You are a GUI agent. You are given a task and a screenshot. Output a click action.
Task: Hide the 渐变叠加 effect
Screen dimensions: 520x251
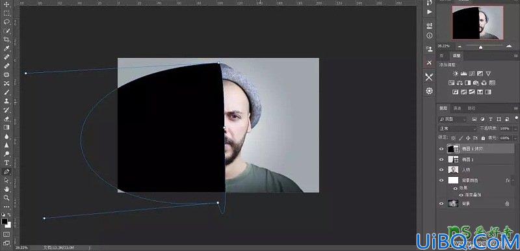pyautogui.click(x=461, y=195)
